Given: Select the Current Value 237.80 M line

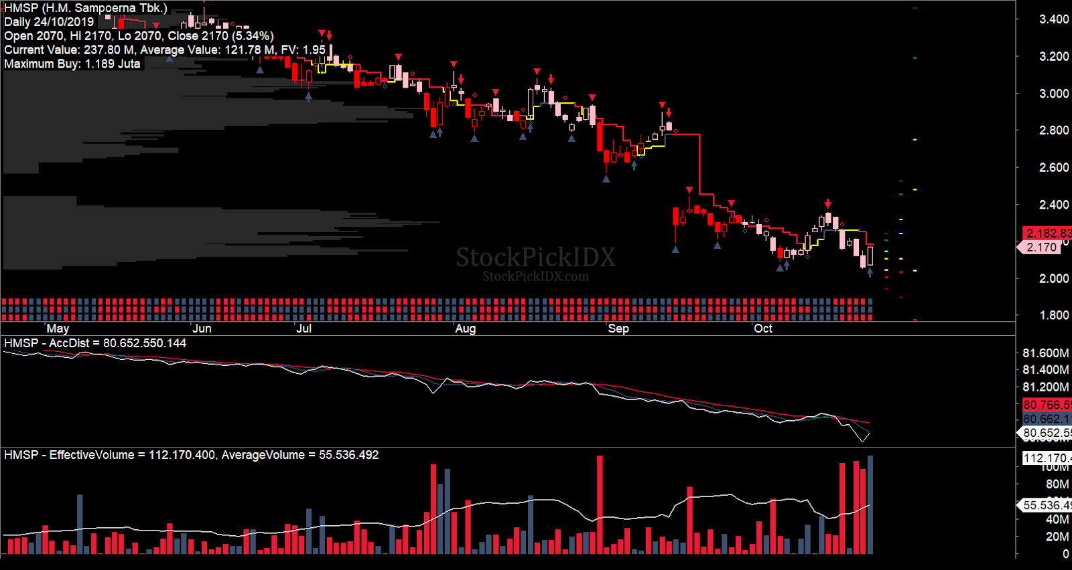Looking at the screenshot, I should click(x=165, y=50).
